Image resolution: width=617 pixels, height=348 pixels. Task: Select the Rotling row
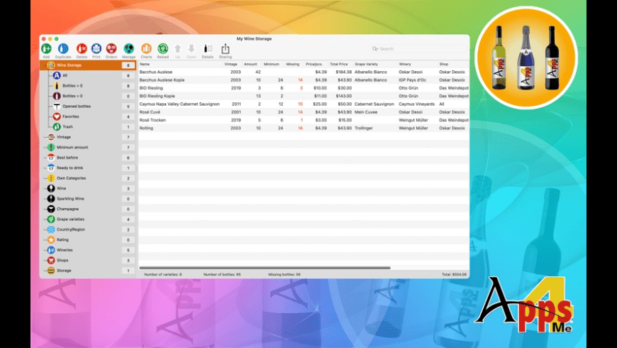click(304, 128)
